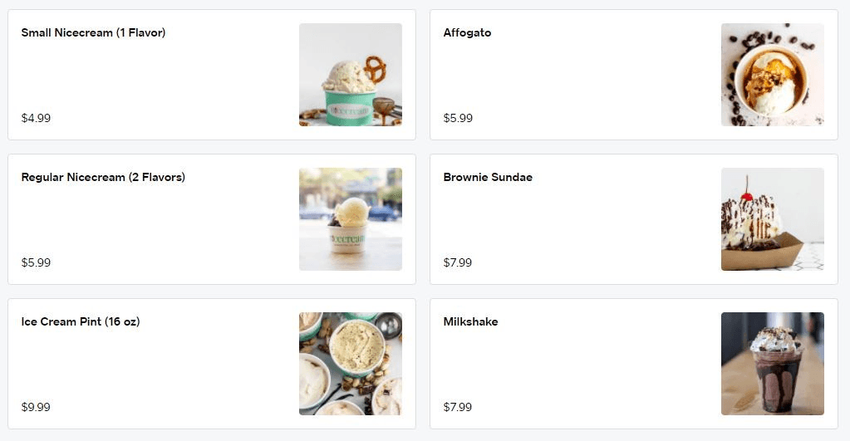Choose the Brownie Sundae item name
850x441 pixels.
[488, 178]
